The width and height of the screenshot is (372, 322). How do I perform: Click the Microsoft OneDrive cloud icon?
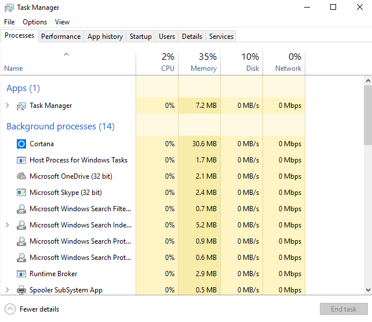click(x=21, y=176)
